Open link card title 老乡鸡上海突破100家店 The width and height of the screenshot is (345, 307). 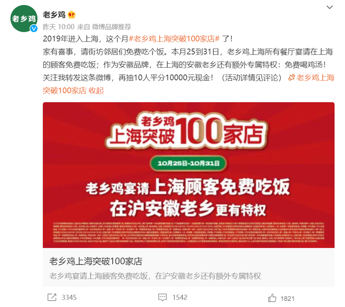[96, 261]
